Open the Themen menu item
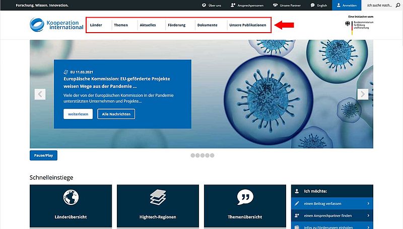403x229 pixels. click(x=121, y=25)
